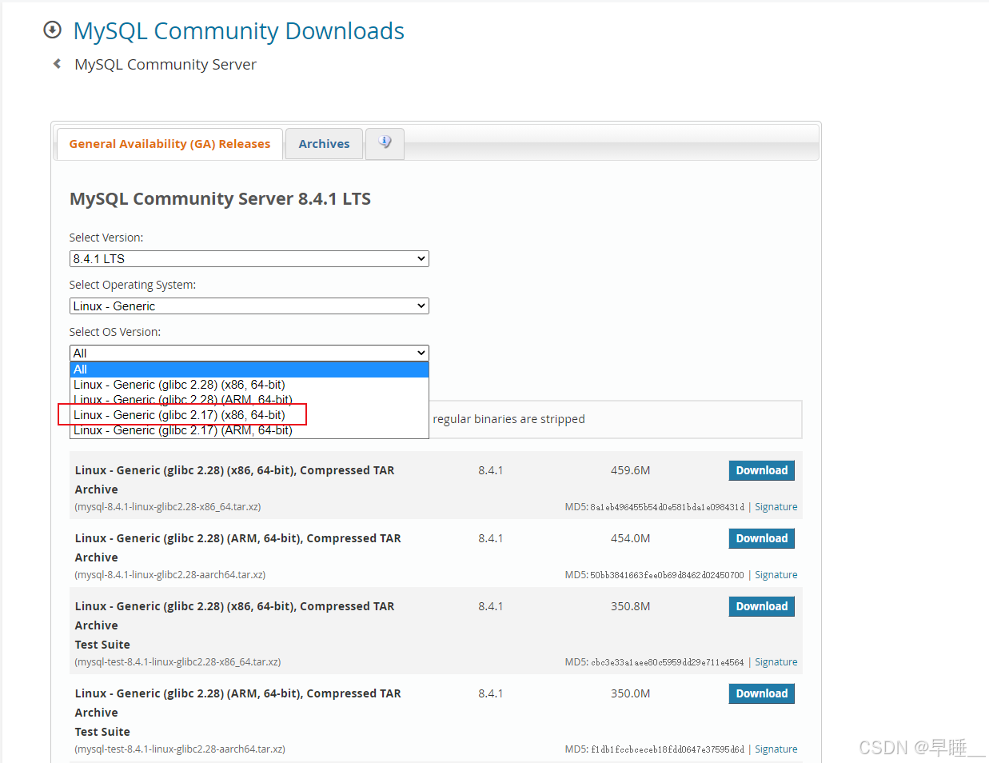Click Signature link for the x86_64 archive
The height and width of the screenshot is (763, 989).
point(776,506)
